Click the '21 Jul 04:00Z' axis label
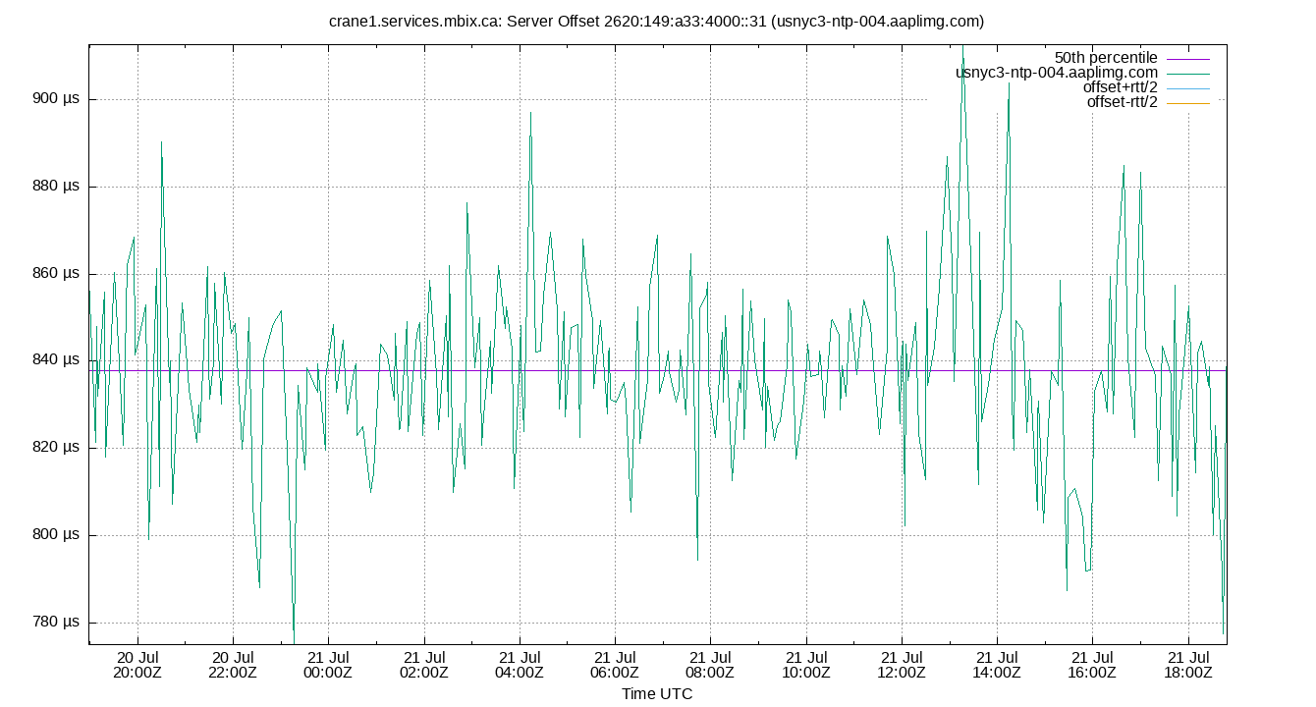 pos(520,665)
